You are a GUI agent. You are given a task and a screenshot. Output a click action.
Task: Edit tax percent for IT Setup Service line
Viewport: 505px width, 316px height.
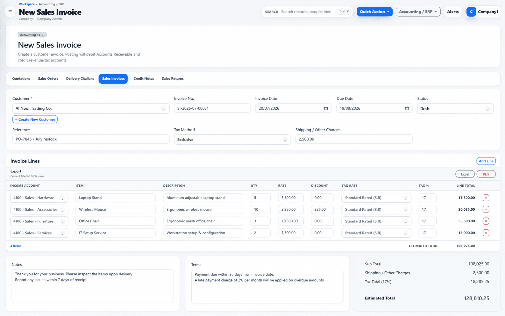pos(427,233)
